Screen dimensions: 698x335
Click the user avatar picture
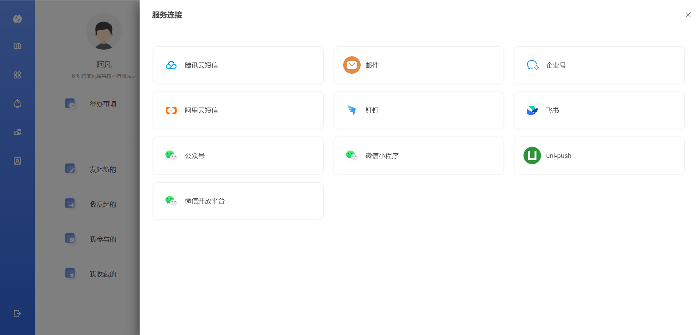104,32
